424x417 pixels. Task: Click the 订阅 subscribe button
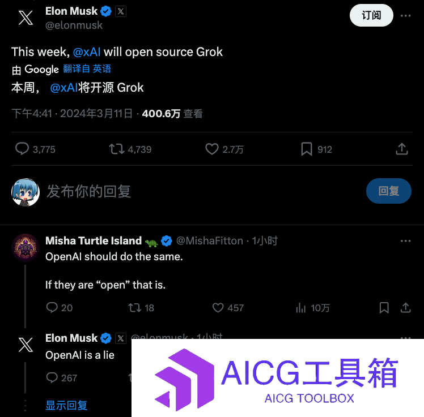click(x=371, y=15)
